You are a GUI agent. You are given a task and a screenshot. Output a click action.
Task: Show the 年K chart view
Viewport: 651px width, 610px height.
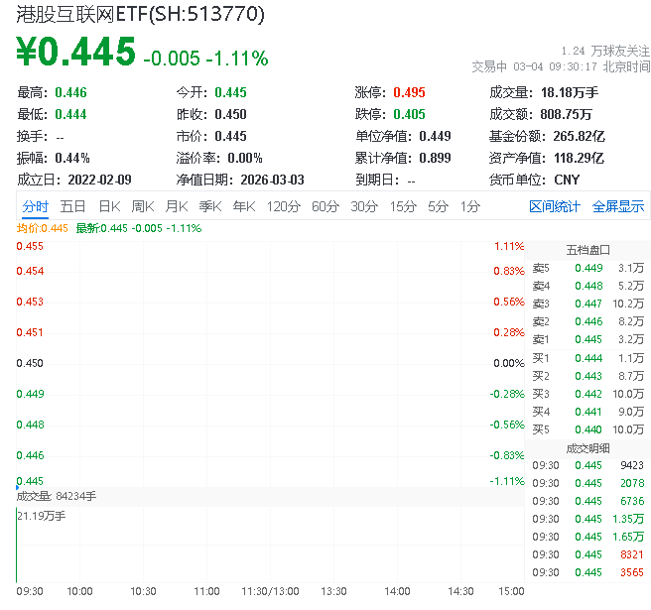coord(243,206)
